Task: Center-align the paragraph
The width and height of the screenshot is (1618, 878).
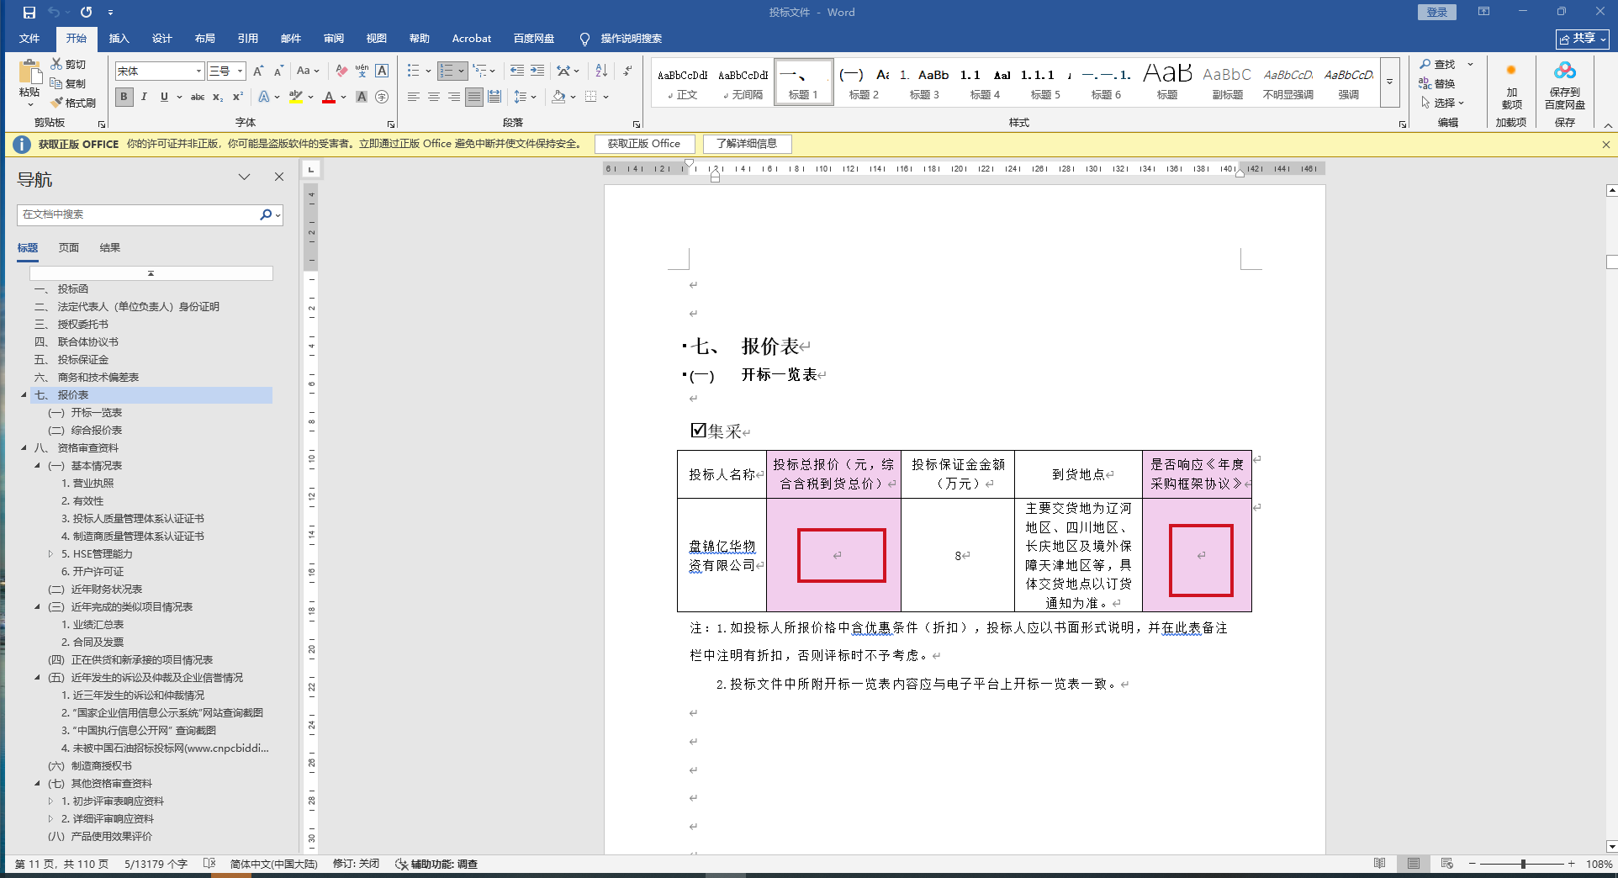Action: 434,97
